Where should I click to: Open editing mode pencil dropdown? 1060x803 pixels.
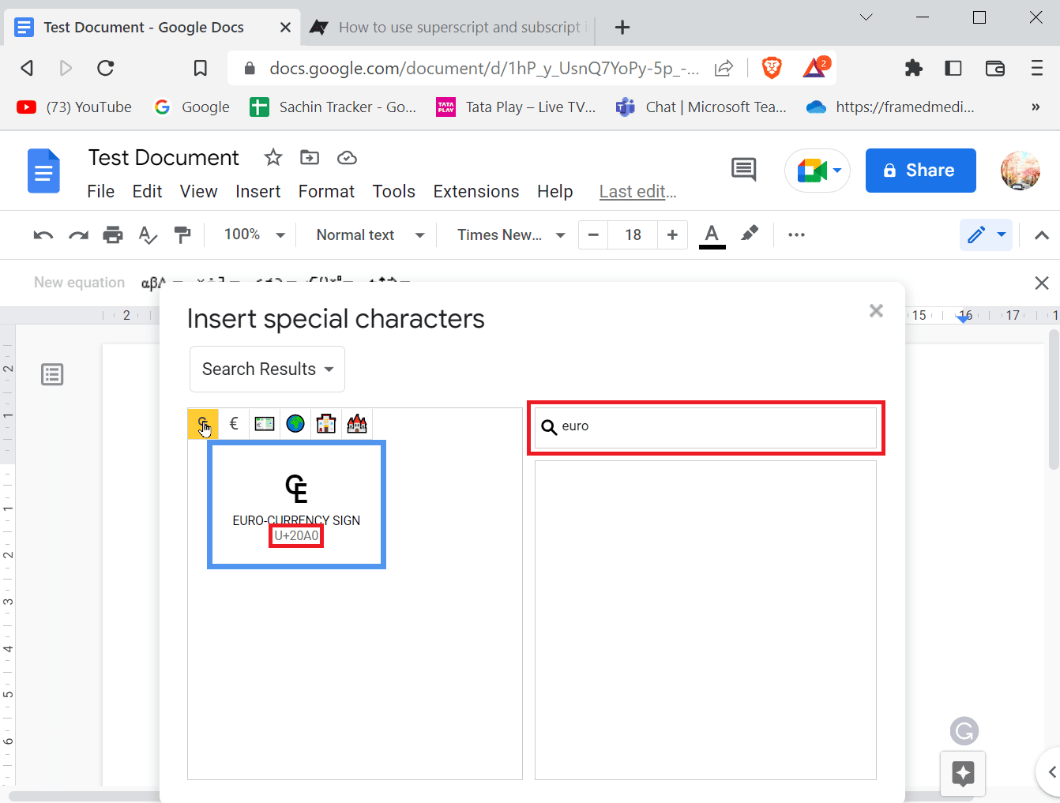986,235
